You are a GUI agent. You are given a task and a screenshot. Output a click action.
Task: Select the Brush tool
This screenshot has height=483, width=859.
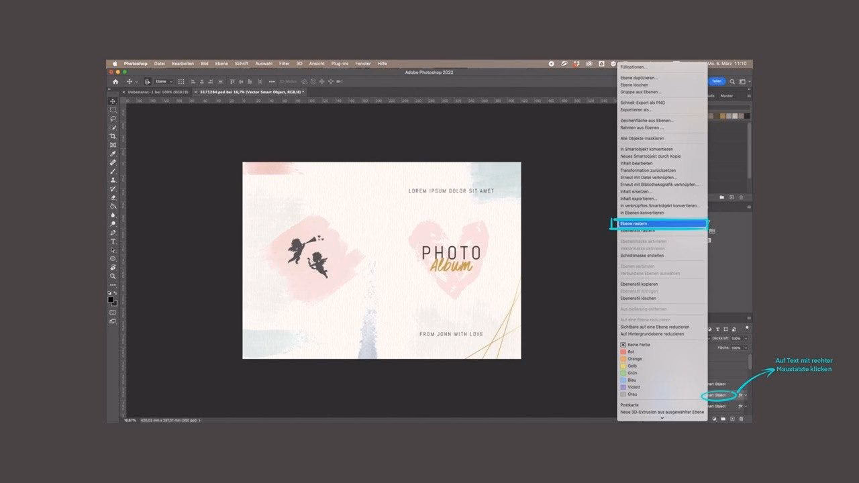[x=113, y=171]
